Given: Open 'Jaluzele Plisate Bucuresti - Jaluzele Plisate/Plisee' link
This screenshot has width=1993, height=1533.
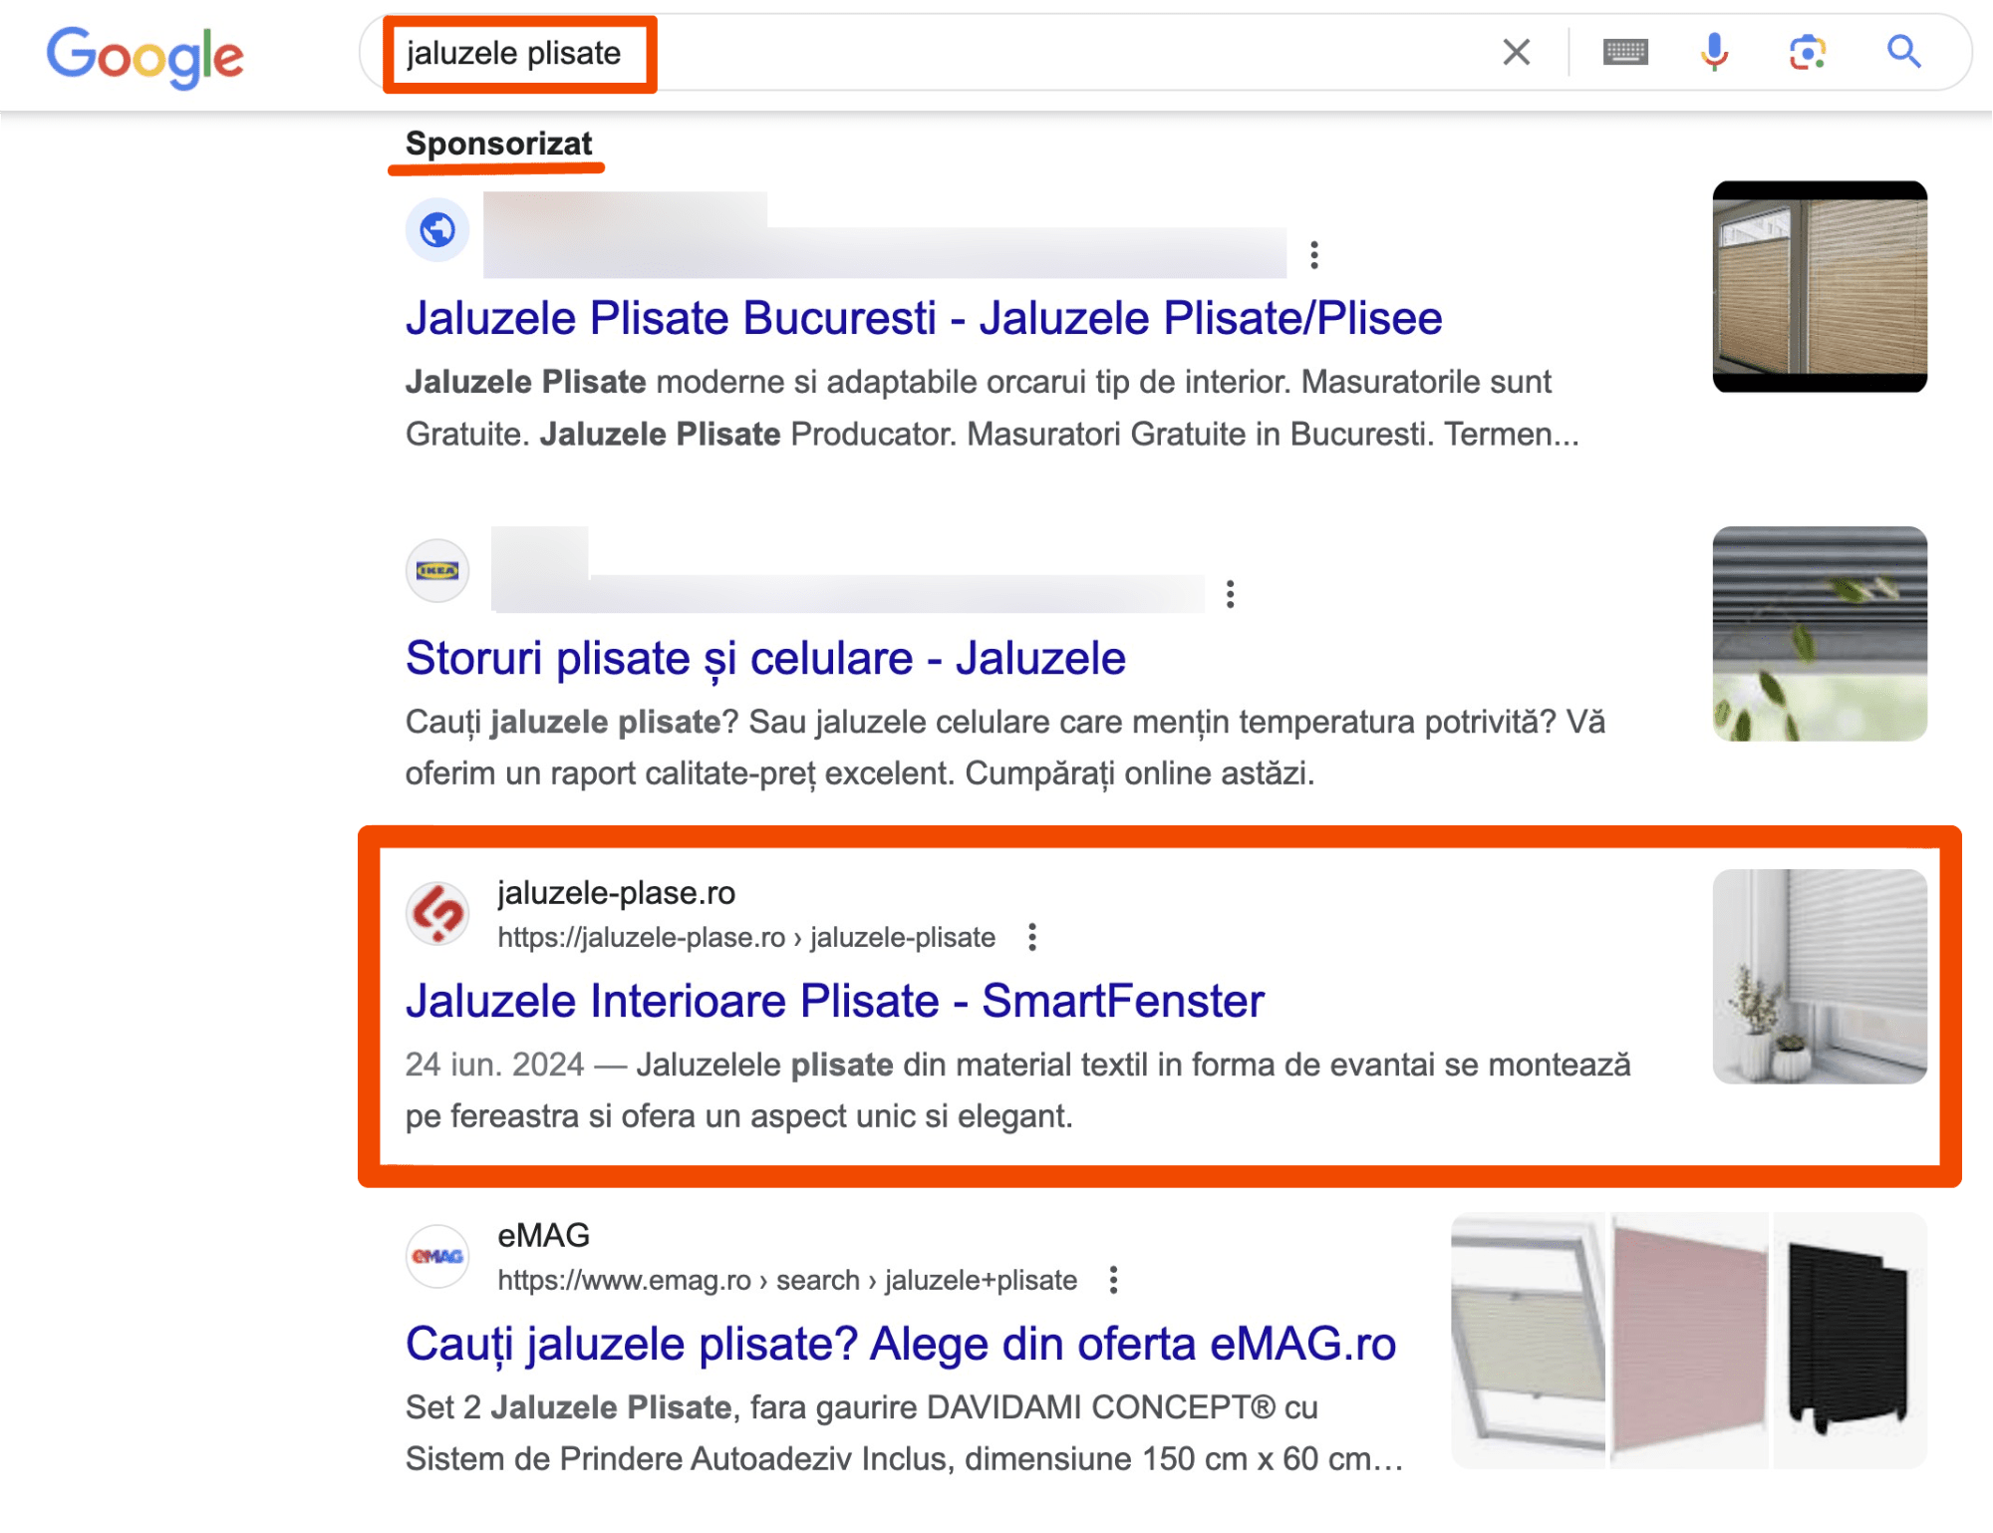Looking at the screenshot, I should pyautogui.click(x=924, y=319).
